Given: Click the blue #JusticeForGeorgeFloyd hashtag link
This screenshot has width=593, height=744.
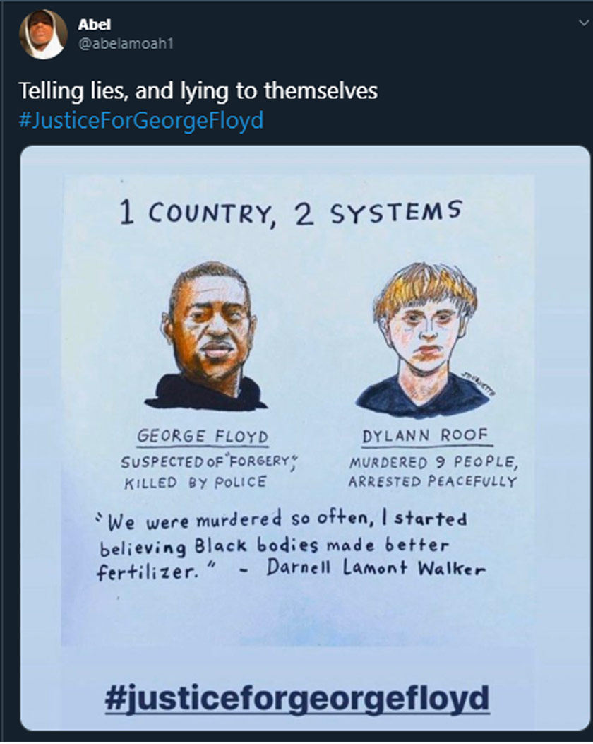Looking at the screenshot, I should (x=140, y=120).
